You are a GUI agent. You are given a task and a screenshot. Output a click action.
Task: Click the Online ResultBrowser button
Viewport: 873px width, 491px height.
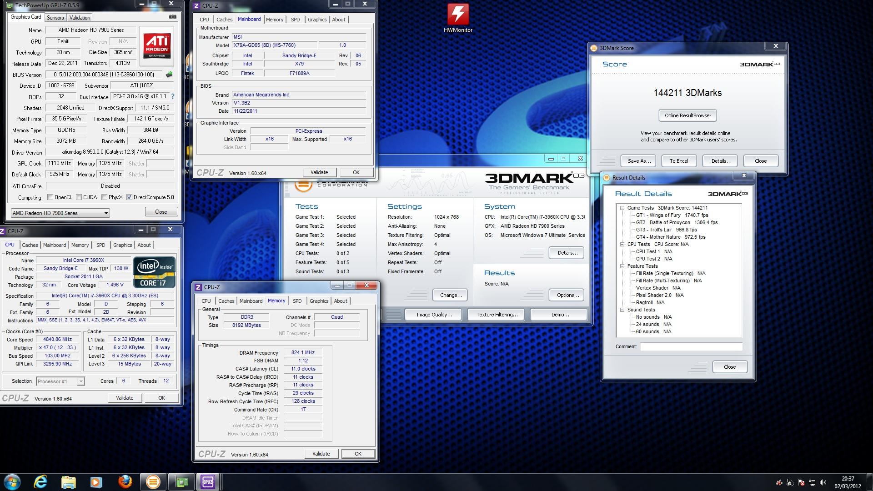pyautogui.click(x=687, y=115)
